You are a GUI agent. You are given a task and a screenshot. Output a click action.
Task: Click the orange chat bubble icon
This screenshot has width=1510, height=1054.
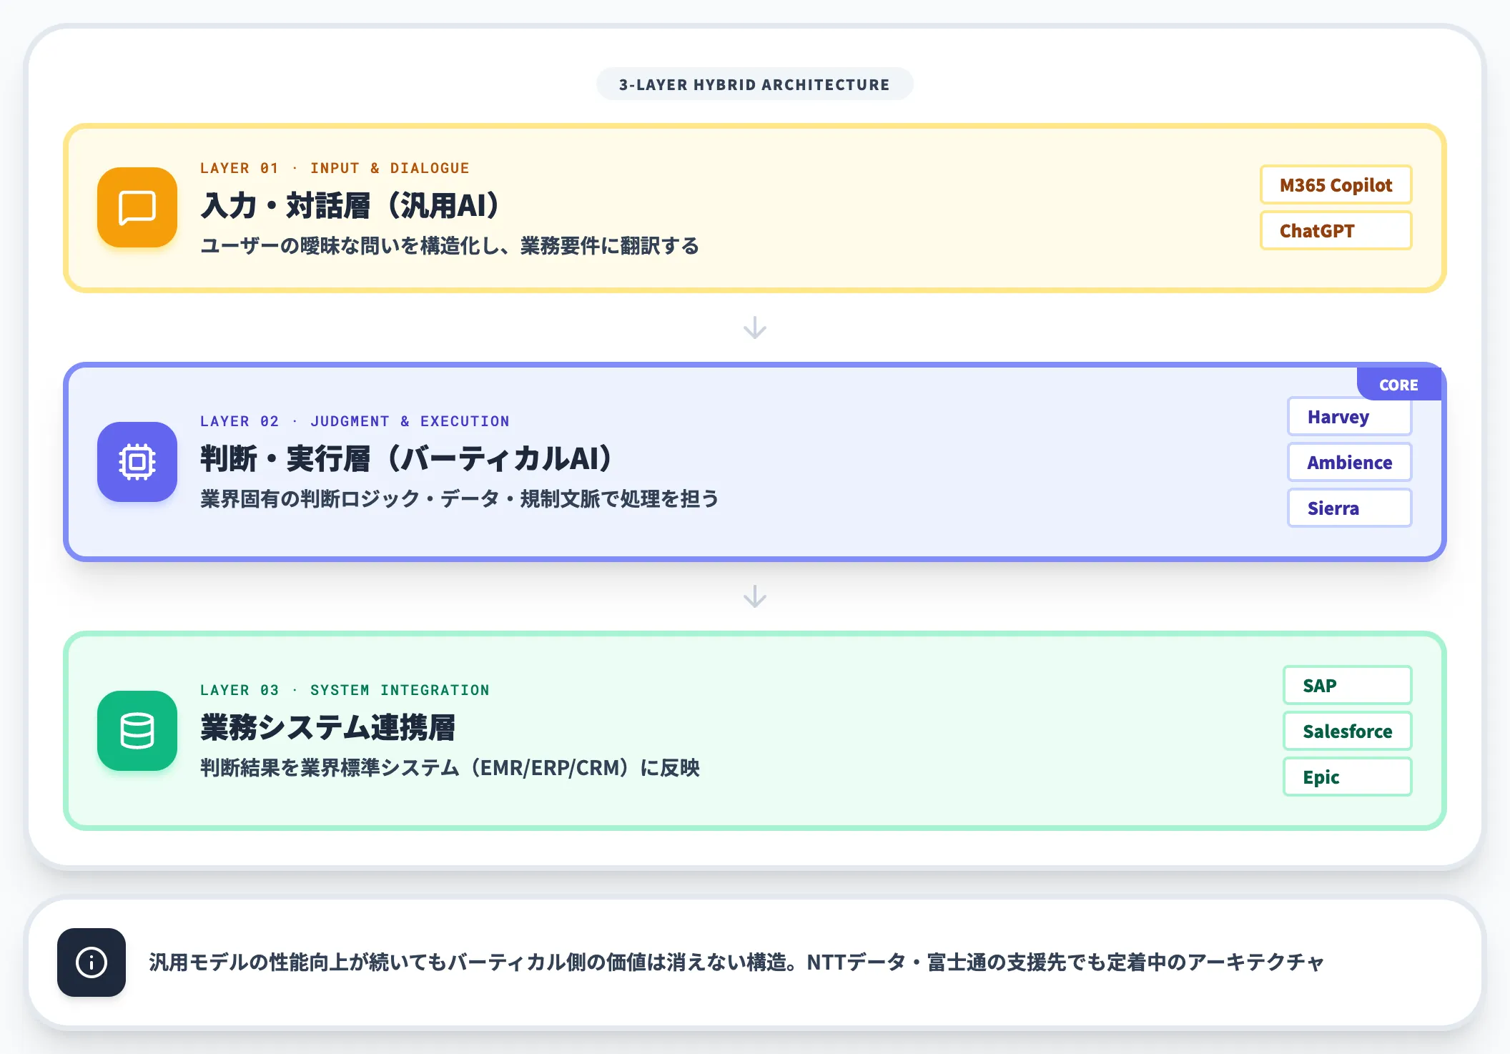137,207
